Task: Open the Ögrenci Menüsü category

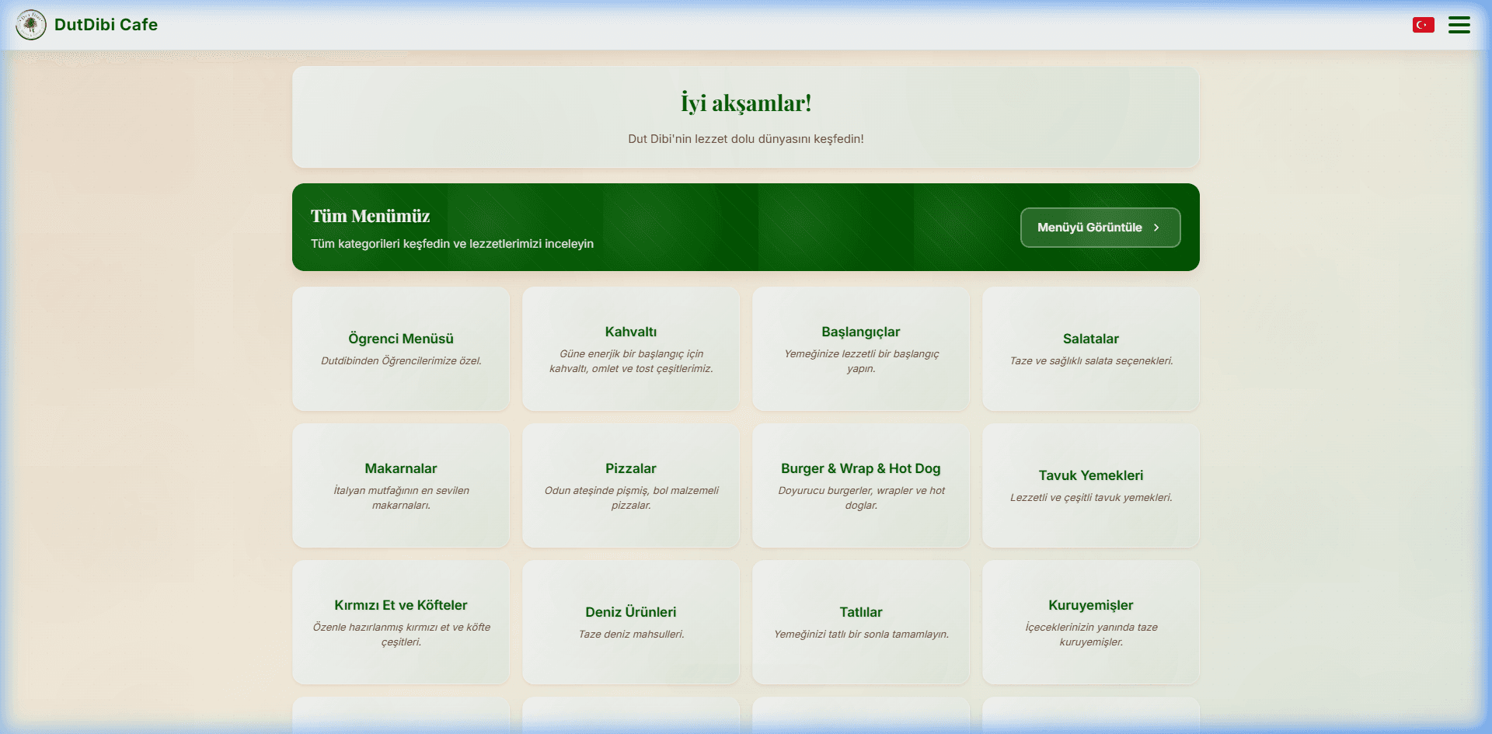Action: (x=401, y=349)
